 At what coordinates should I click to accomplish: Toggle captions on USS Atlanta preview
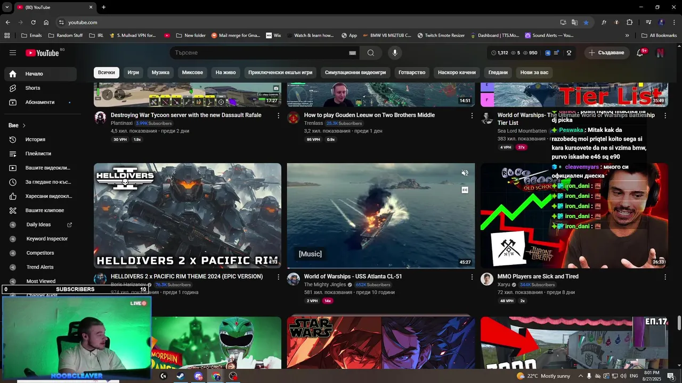pos(465,190)
